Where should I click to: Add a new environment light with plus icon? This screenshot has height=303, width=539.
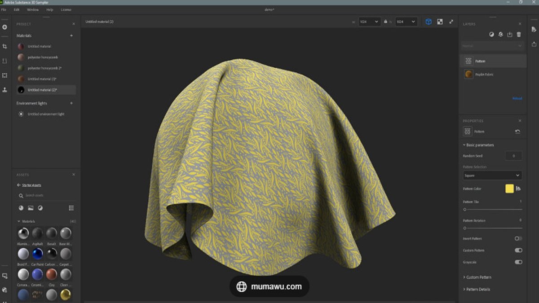coord(71,103)
